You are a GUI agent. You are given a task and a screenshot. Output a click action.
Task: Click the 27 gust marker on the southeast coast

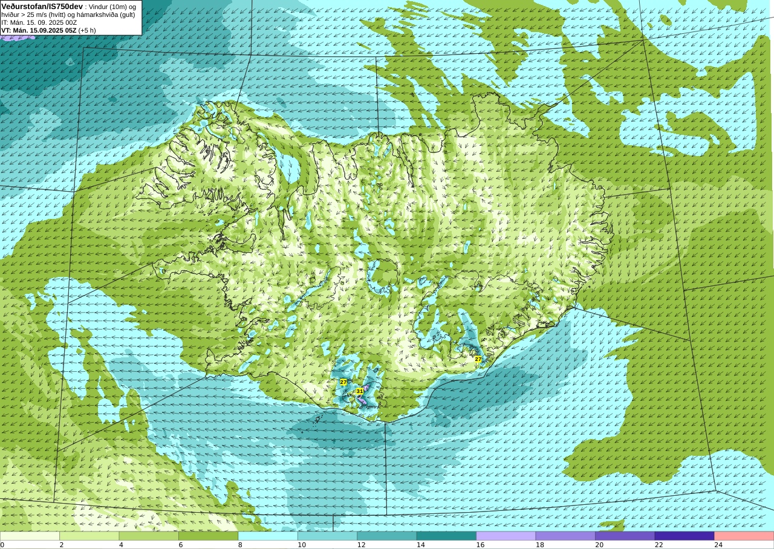(x=478, y=359)
